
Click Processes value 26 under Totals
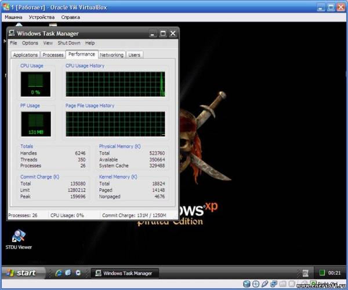click(x=83, y=166)
